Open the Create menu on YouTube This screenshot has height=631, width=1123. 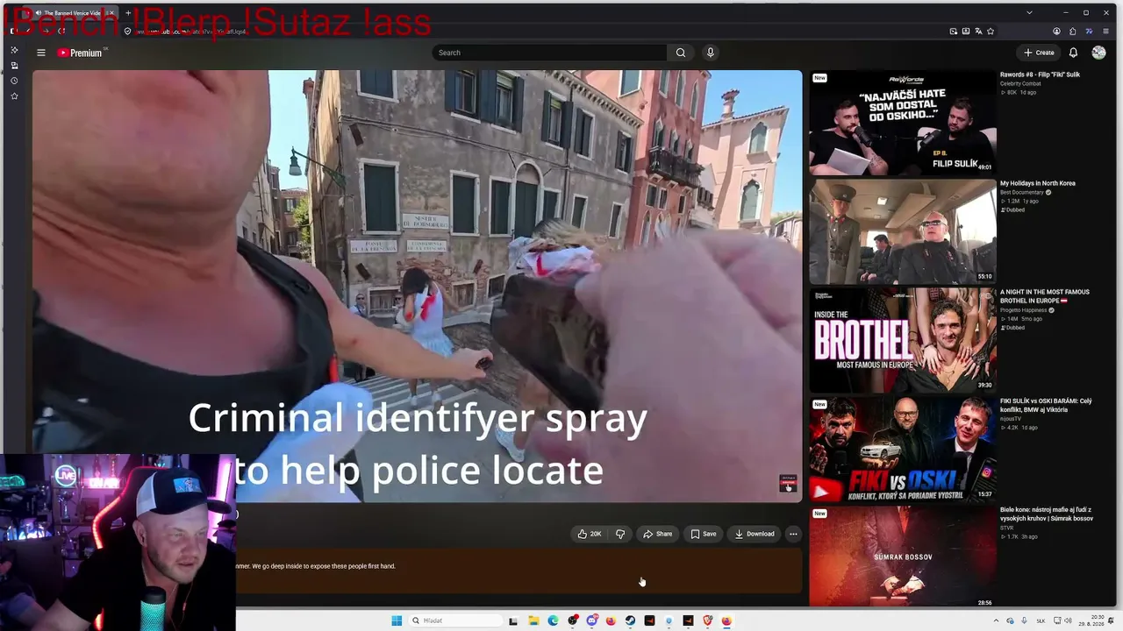pyautogui.click(x=1039, y=53)
